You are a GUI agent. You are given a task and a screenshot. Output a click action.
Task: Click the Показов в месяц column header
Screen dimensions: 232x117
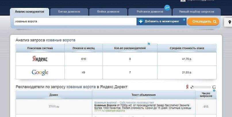pyautogui.click(x=84, y=48)
